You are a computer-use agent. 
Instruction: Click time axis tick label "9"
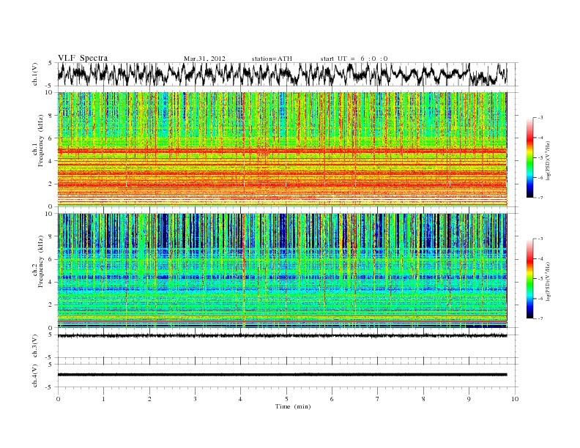(x=469, y=399)
